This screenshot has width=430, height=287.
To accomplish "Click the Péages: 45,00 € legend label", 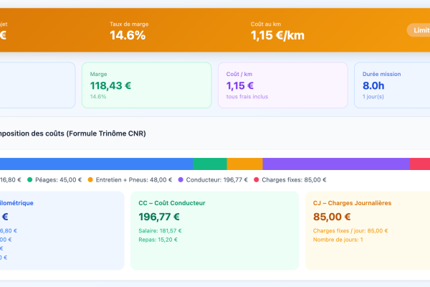I will [x=59, y=180].
